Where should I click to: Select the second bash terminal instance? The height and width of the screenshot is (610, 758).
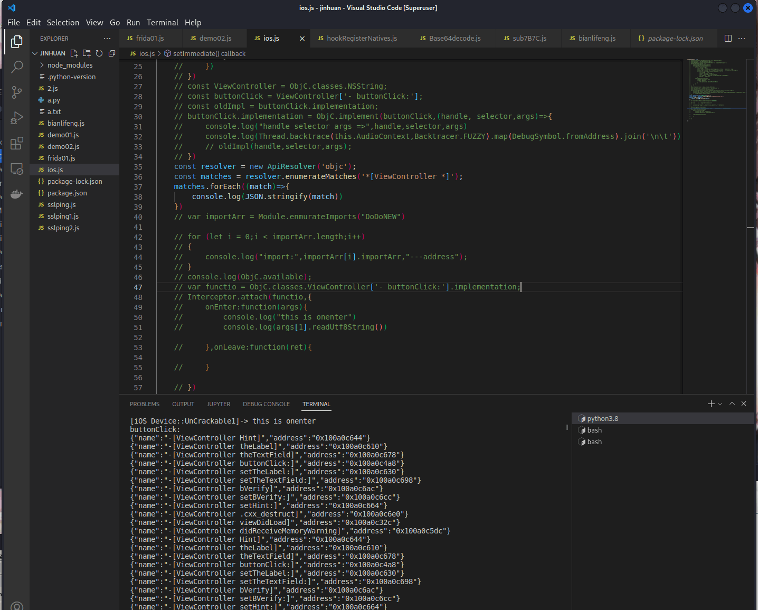pyautogui.click(x=663, y=442)
